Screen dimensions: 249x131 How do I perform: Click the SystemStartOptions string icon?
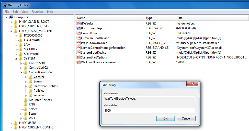pyautogui.click(x=78, y=57)
